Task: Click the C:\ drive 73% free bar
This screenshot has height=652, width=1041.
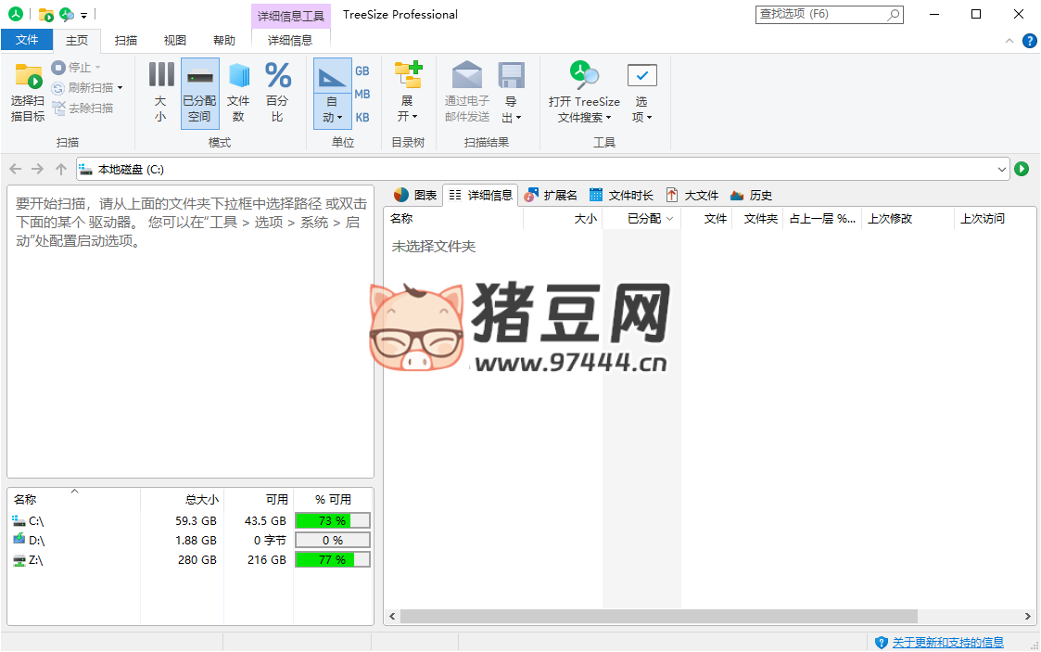Action: click(332, 520)
